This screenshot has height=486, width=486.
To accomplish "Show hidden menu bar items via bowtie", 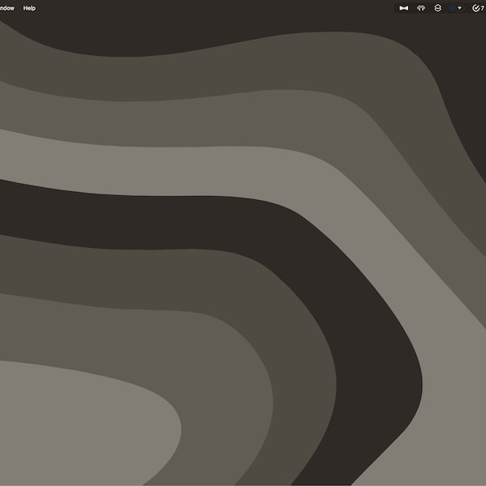I will [x=403, y=8].
